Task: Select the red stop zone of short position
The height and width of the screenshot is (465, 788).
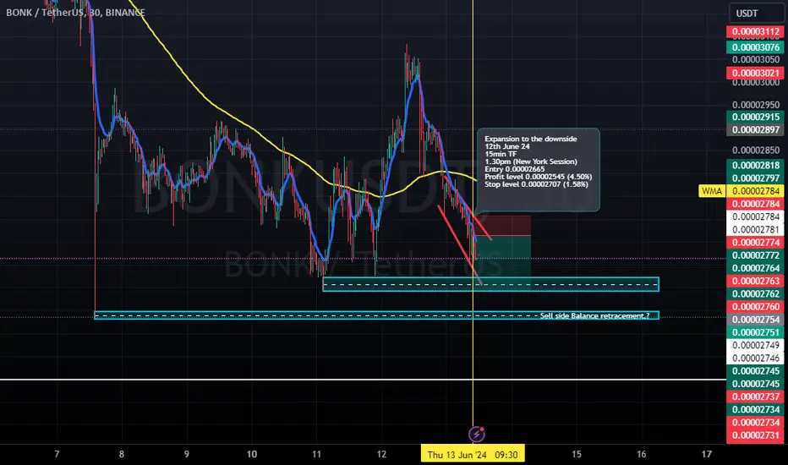Action: (x=505, y=226)
